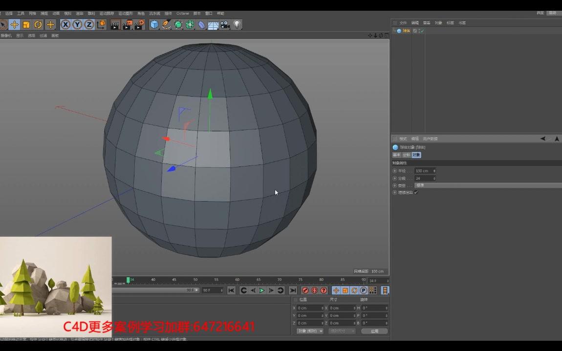Select the Rotate tool
This screenshot has width=562, height=351.
(x=37, y=24)
